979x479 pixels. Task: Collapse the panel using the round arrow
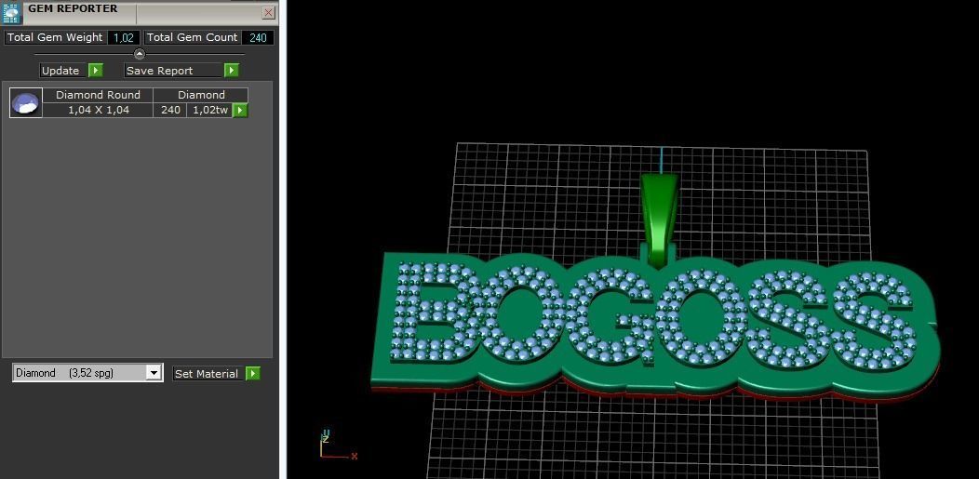[140, 54]
